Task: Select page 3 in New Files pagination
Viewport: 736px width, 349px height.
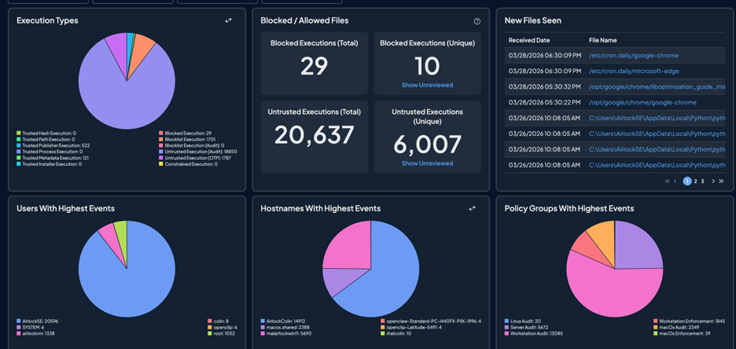Action: pos(703,181)
